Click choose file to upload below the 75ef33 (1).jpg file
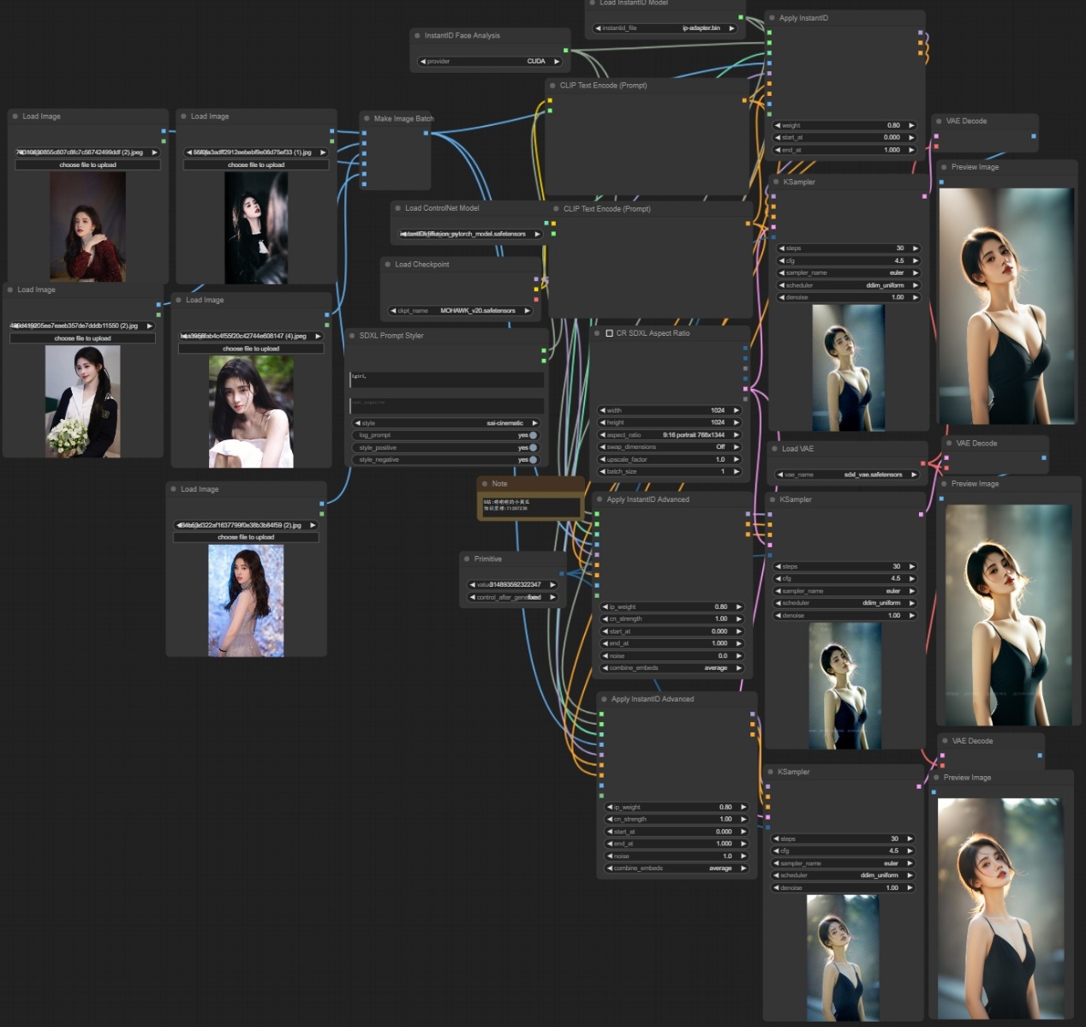The image size is (1086, 1027). (x=256, y=164)
